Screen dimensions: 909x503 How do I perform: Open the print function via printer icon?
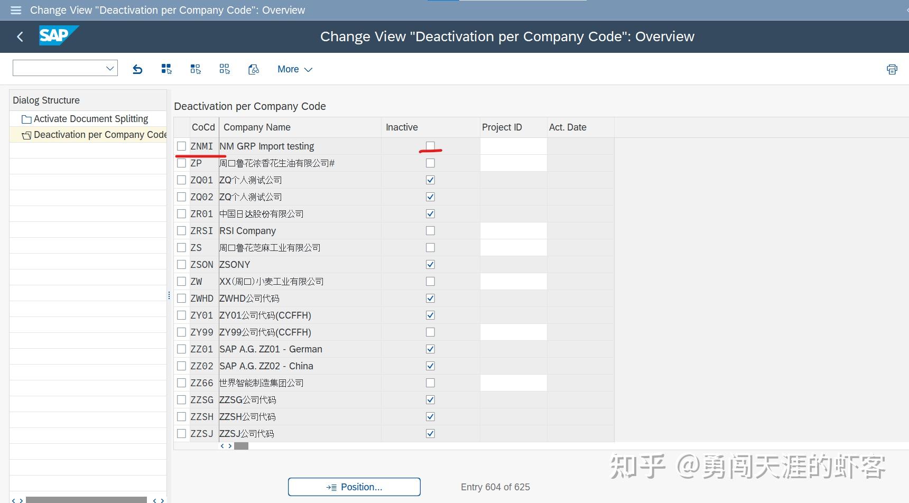pyautogui.click(x=892, y=69)
